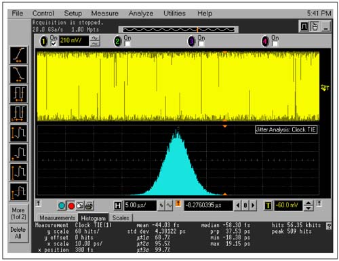This screenshot has height=261, width=339.
Task: Click the More (1 of 2) button
Action: pos(18,214)
